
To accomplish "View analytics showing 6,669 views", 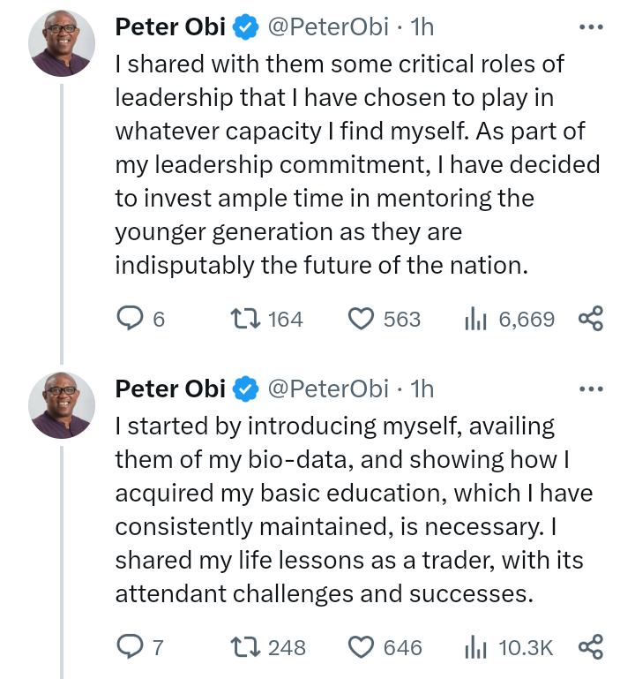I will pos(475,319).
